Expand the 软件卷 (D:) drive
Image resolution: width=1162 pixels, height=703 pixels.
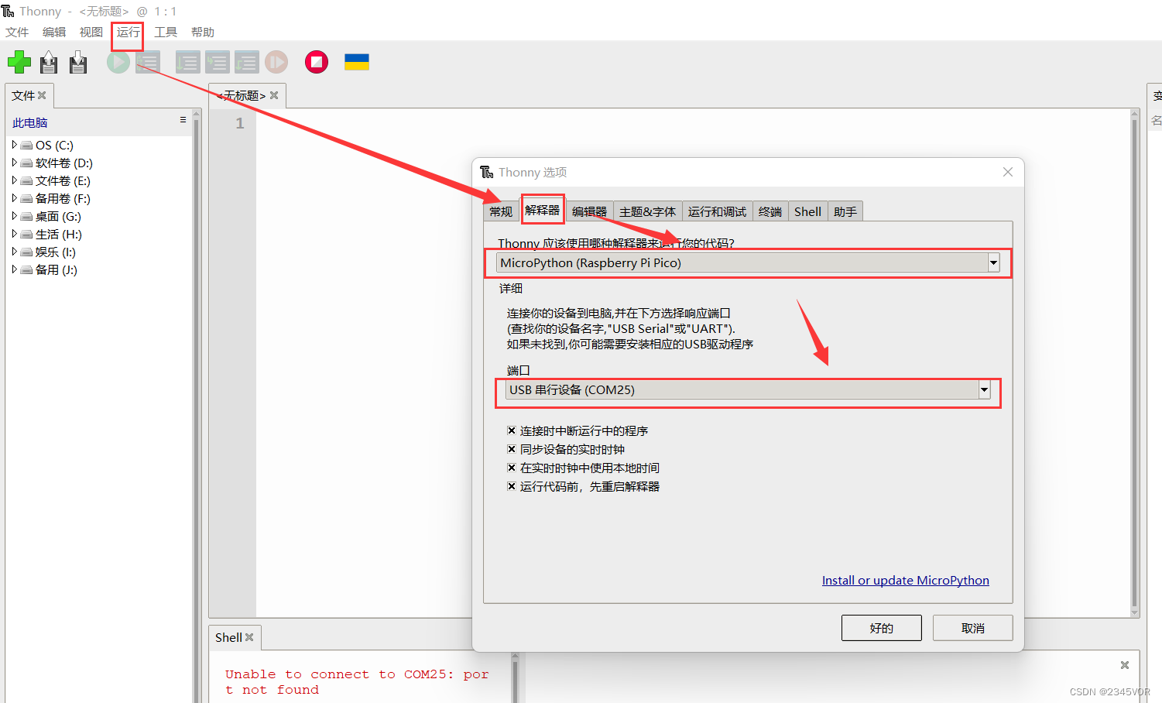click(x=14, y=163)
